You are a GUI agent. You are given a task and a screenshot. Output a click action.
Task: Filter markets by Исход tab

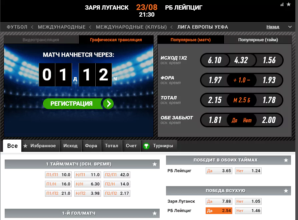tap(71, 146)
